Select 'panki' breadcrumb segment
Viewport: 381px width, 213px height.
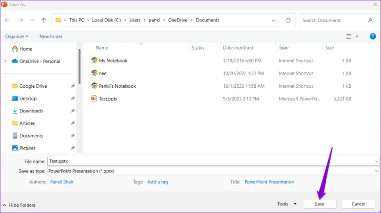[x=154, y=20]
